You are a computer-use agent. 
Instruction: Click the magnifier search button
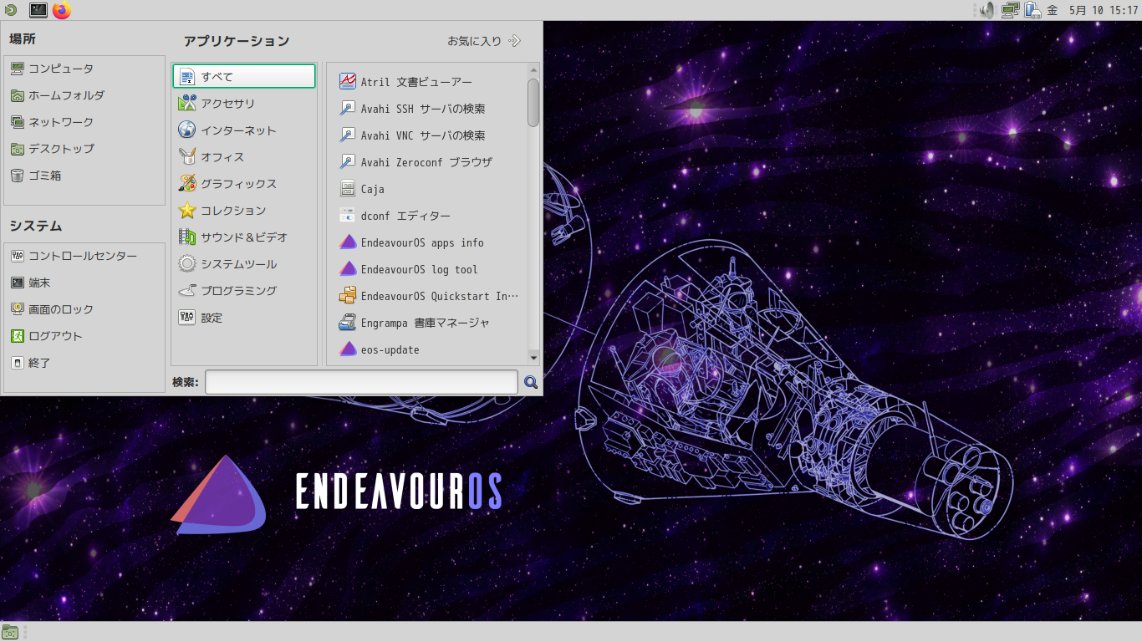[531, 382]
